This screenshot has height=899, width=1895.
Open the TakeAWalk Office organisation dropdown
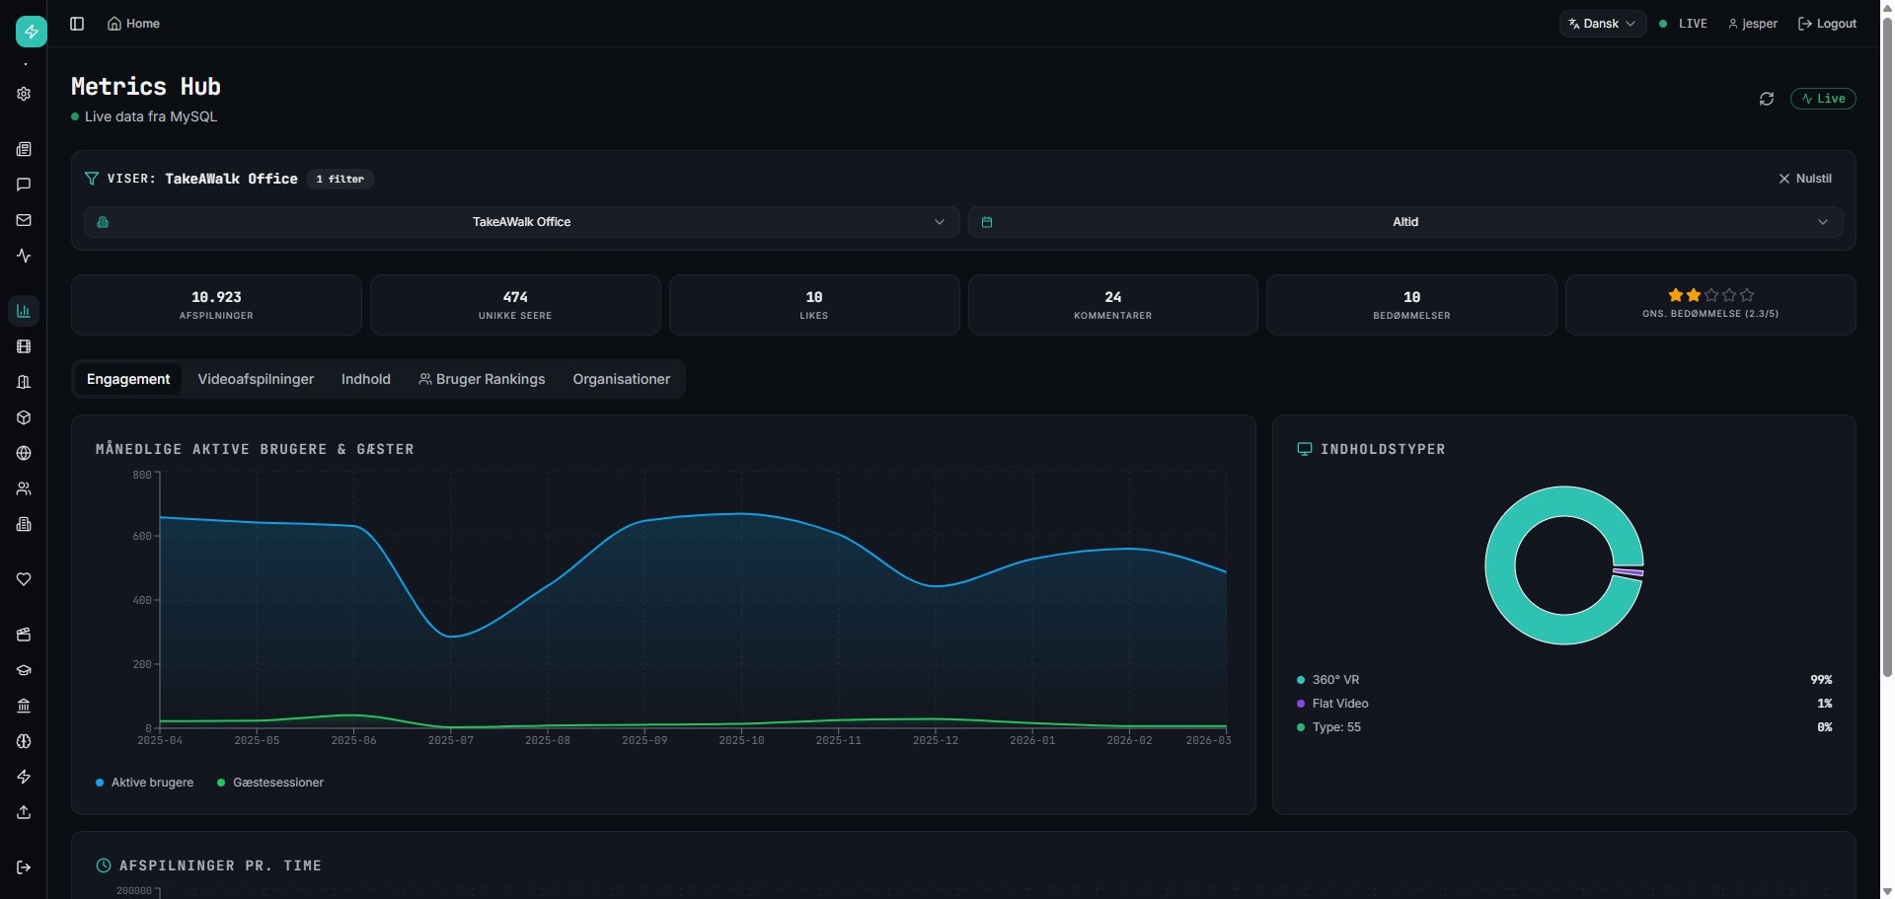pos(521,222)
